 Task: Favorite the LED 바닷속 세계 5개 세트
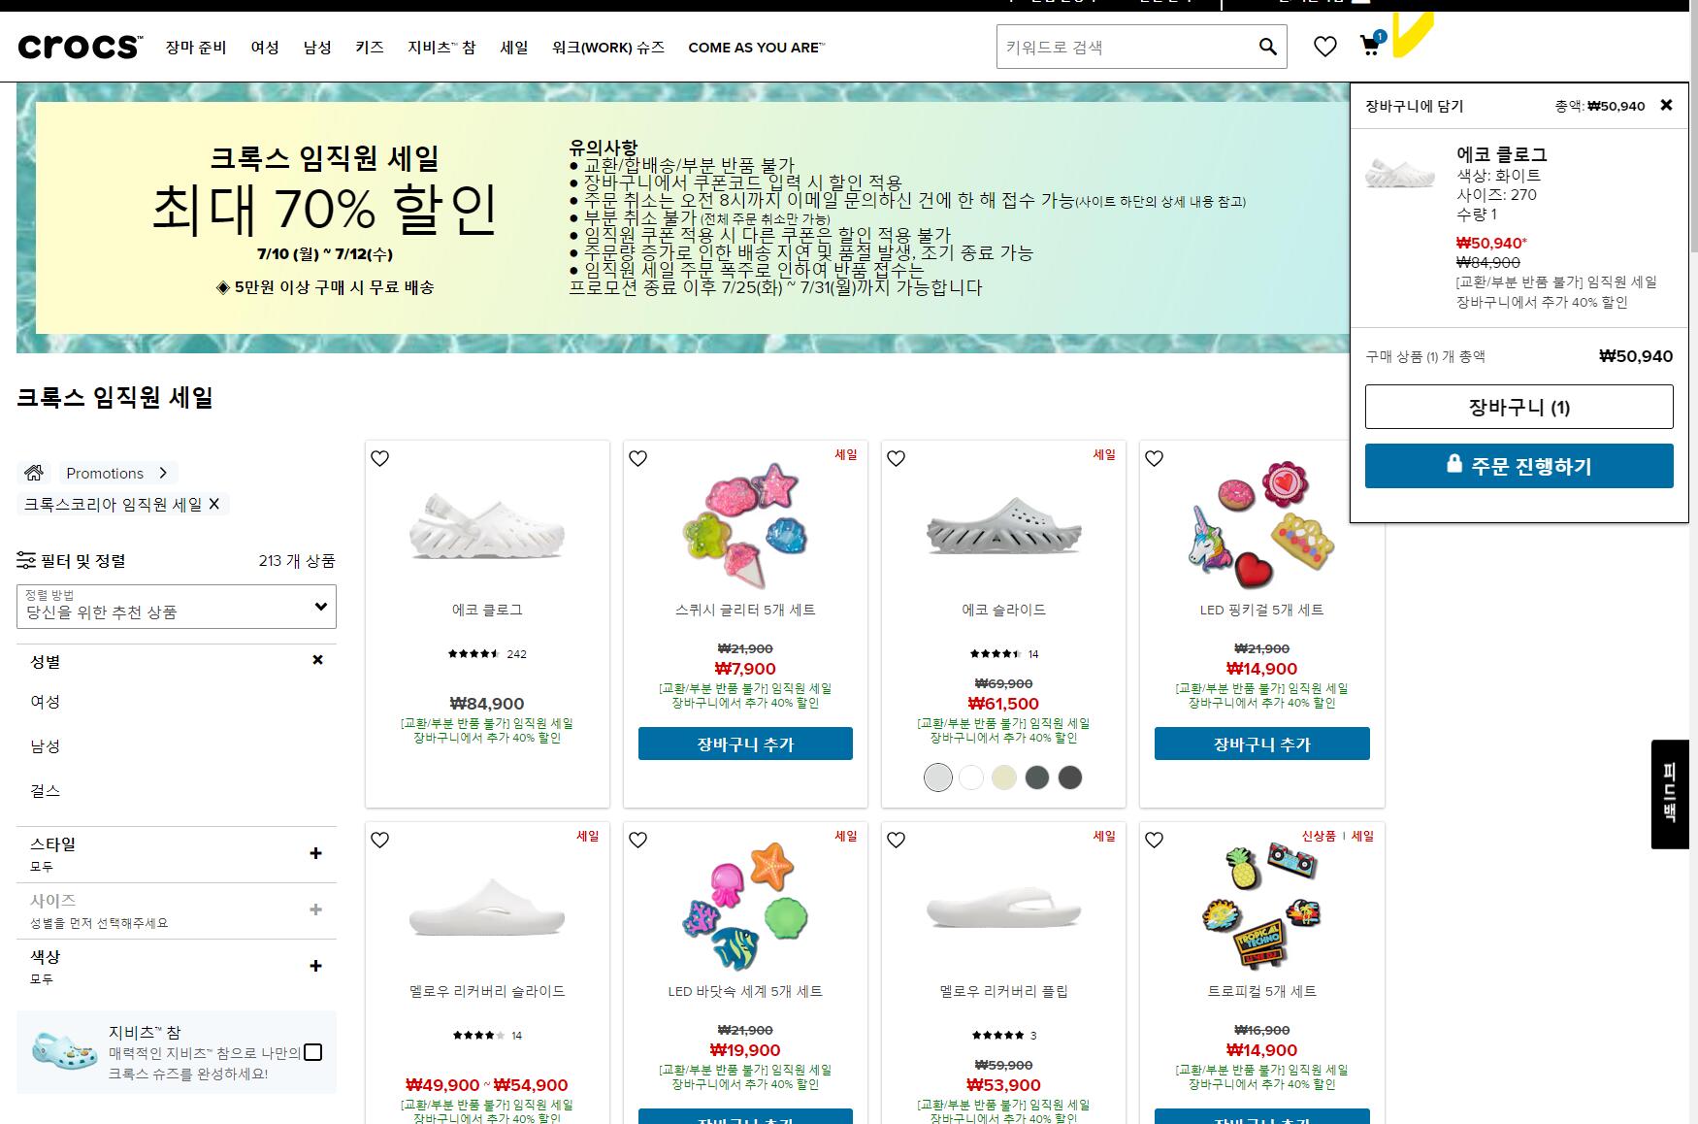pos(638,840)
